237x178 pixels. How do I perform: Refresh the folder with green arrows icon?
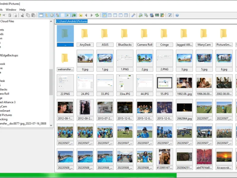97,15
